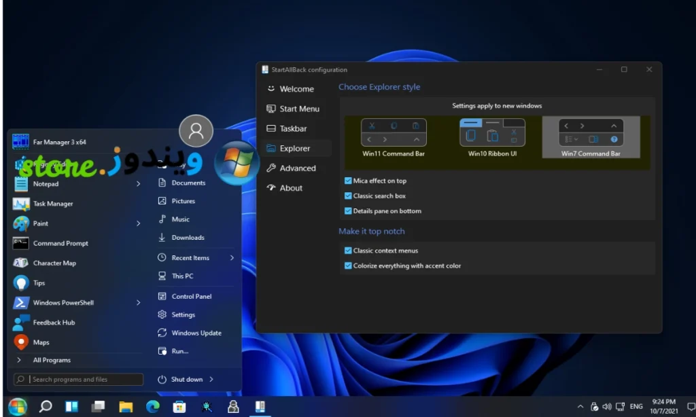Toggle Colorize everything with accent color
This screenshot has height=417, width=696.
(x=349, y=266)
